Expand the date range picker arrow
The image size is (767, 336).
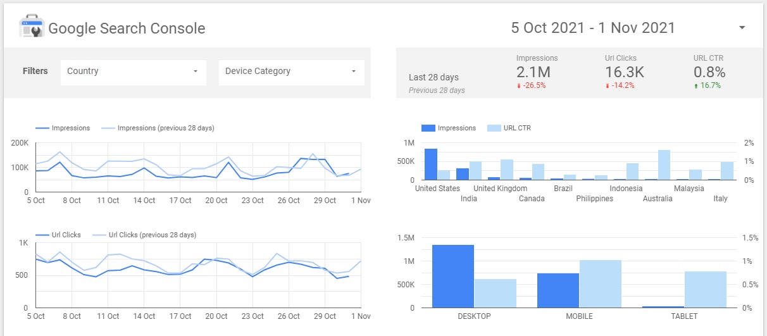pyautogui.click(x=742, y=28)
